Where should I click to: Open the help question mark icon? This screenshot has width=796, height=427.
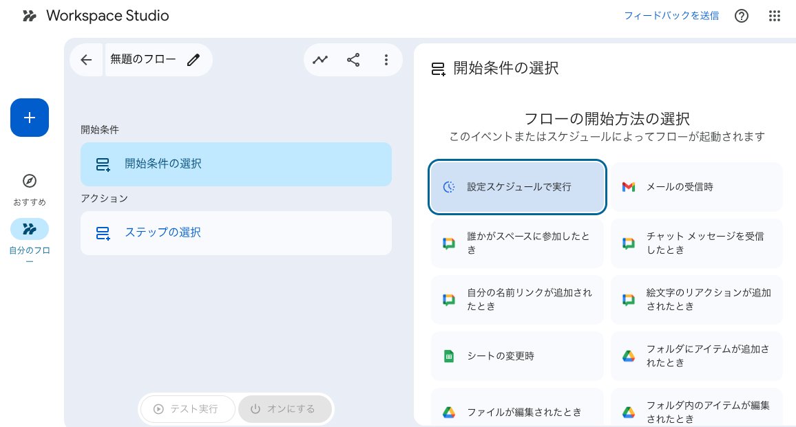click(741, 17)
